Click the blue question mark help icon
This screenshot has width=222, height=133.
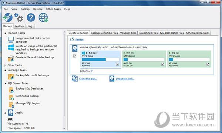(31, 18)
